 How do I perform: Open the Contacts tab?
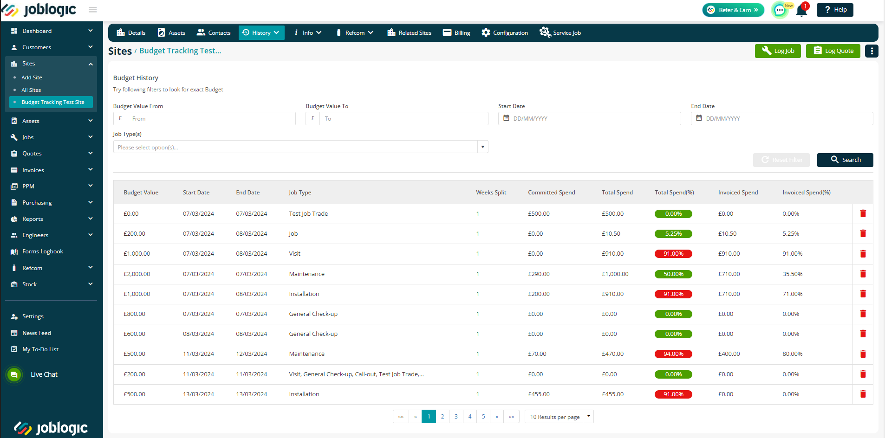click(x=214, y=32)
